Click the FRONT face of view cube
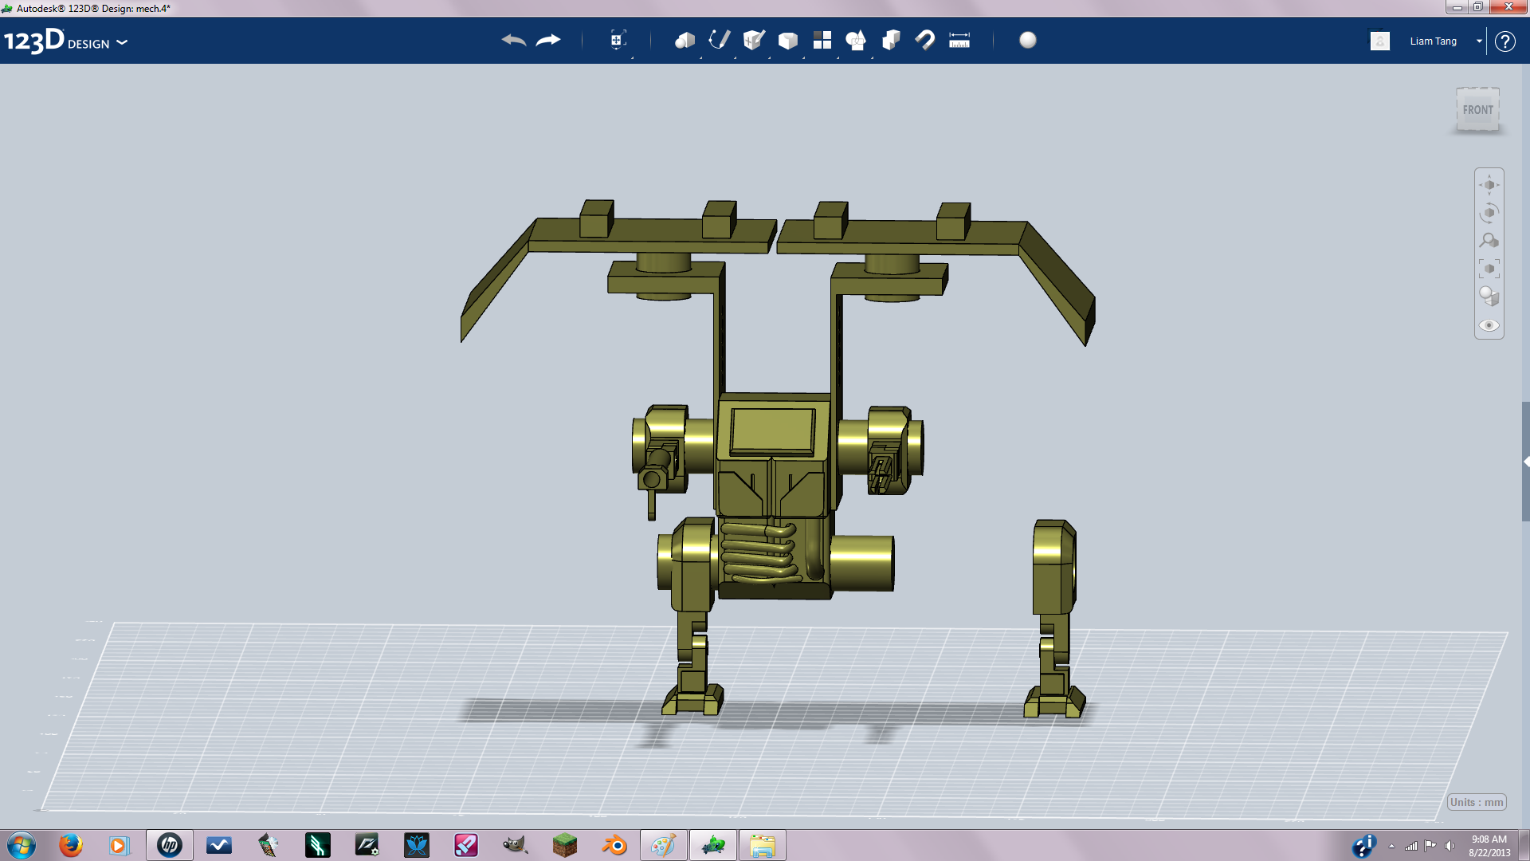This screenshot has height=861, width=1530. [x=1478, y=110]
